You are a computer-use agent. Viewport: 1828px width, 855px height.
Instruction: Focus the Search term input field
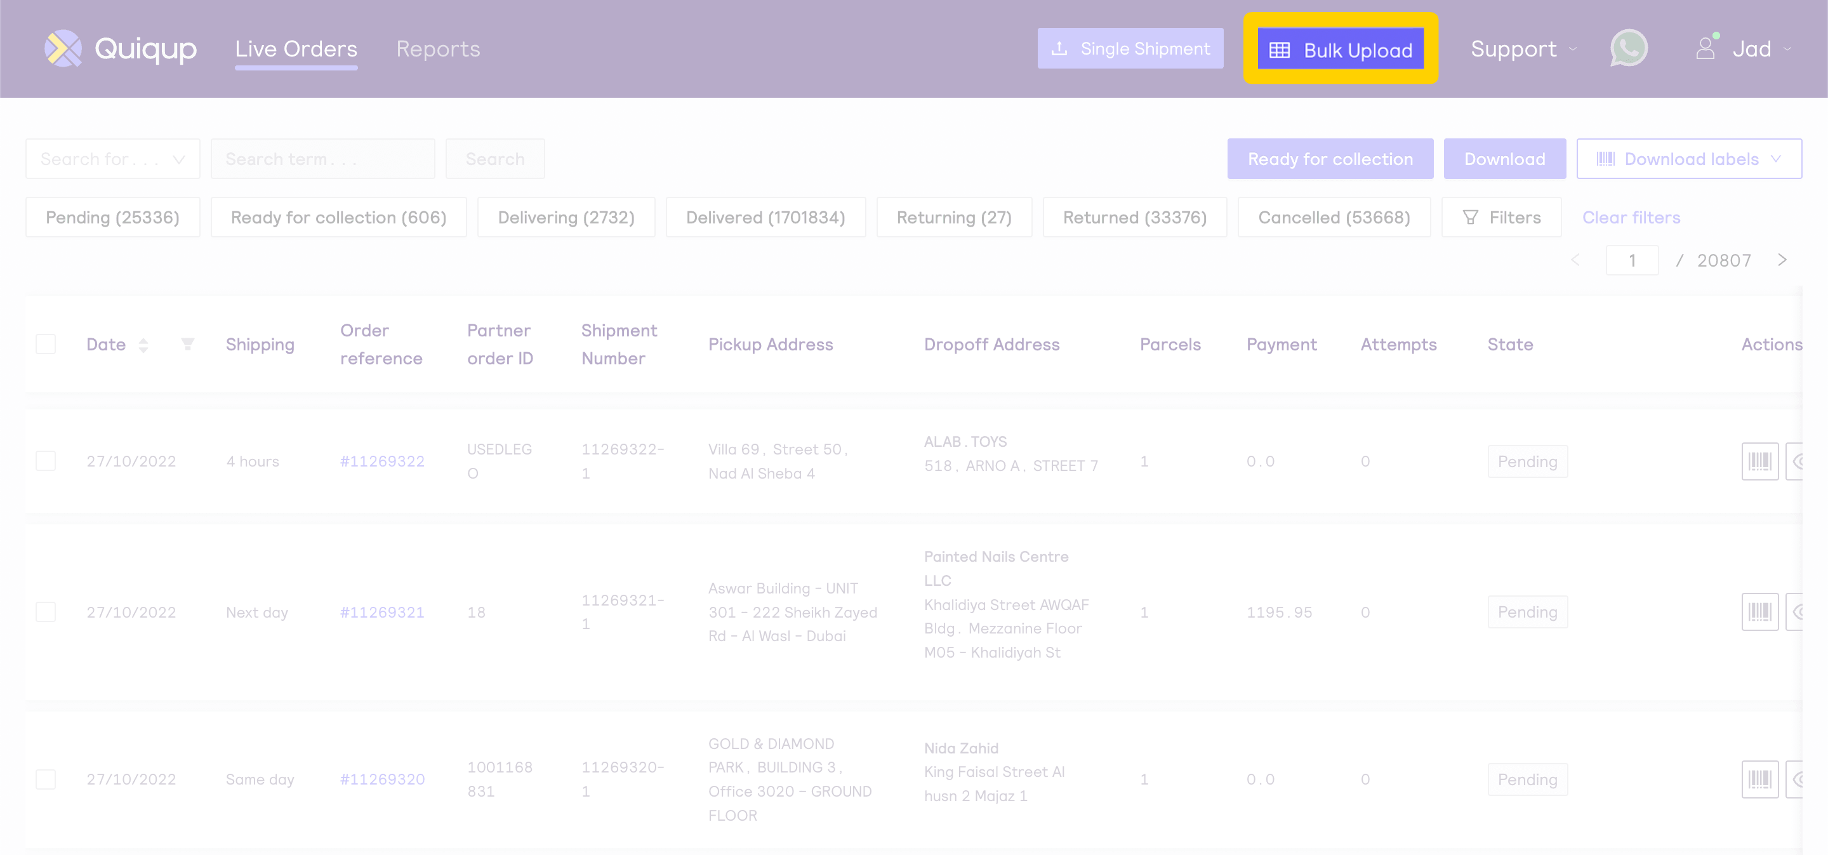pos(322,159)
